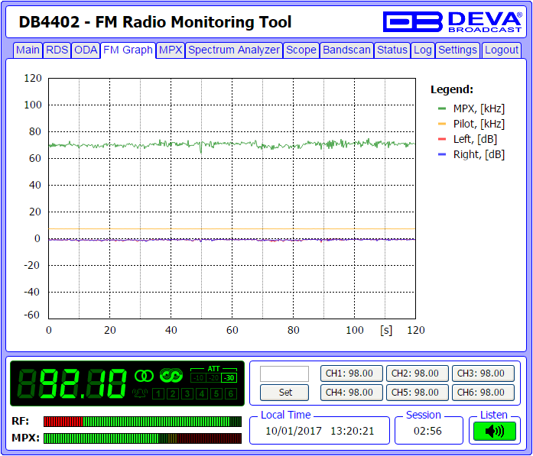The height and width of the screenshot is (456, 533).
Task: Open the Main tab
Action: (x=28, y=50)
